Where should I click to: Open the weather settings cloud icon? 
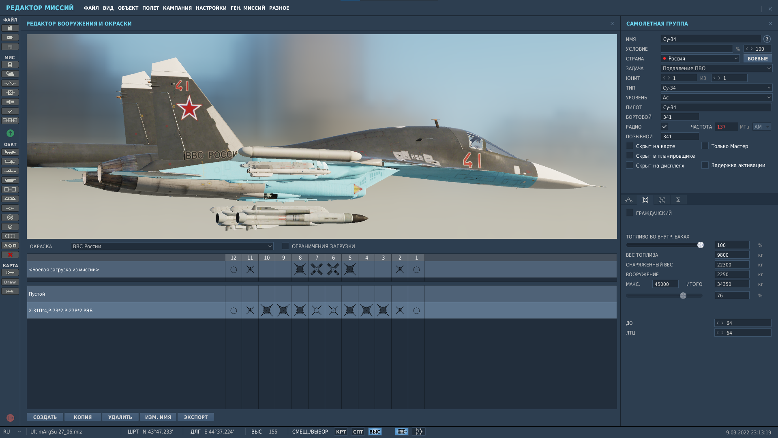(10, 74)
